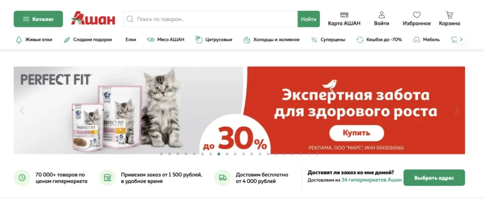Open the Каталог menu button
The height and width of the screenshot is (204, 492).
(38, 19)
